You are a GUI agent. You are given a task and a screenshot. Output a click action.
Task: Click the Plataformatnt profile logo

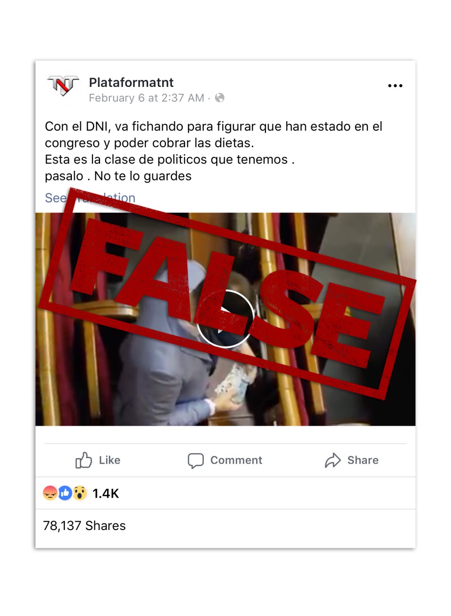[x=63, y=86]
